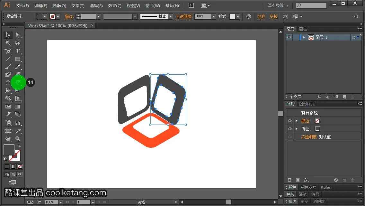Enable Draw Behind mode
Image resolution: width=365 pixels, height=206 pixels.
pyautogui.click(x=13, y=174)
